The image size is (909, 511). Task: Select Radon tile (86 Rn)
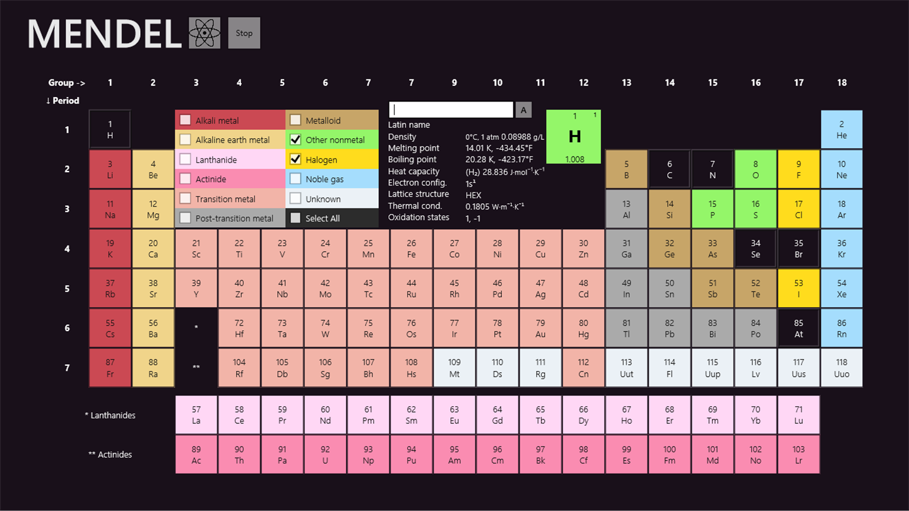(x=841, y=328)
